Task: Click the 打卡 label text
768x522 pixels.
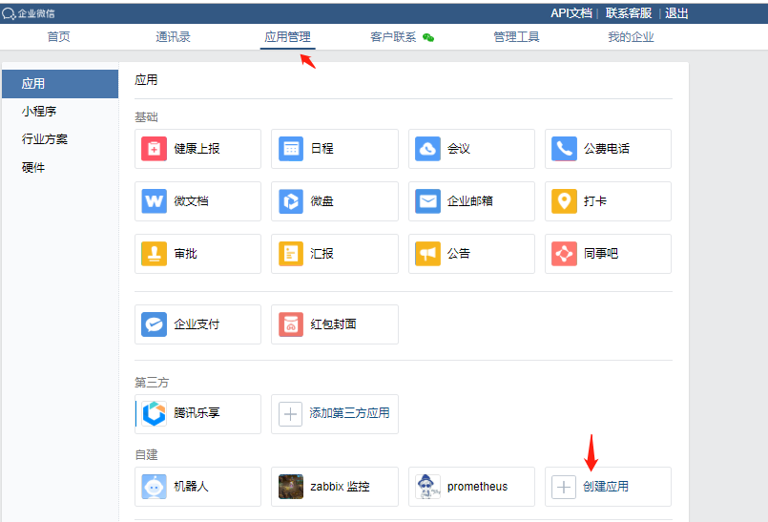Action: pyautogui.click(x=595, y=201)
